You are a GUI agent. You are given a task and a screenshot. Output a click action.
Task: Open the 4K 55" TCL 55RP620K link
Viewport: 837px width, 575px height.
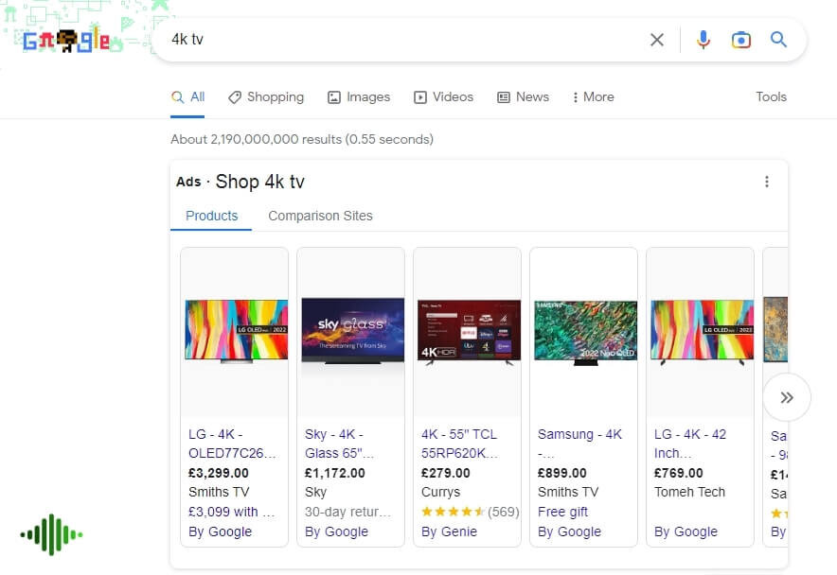pos(459,444)
